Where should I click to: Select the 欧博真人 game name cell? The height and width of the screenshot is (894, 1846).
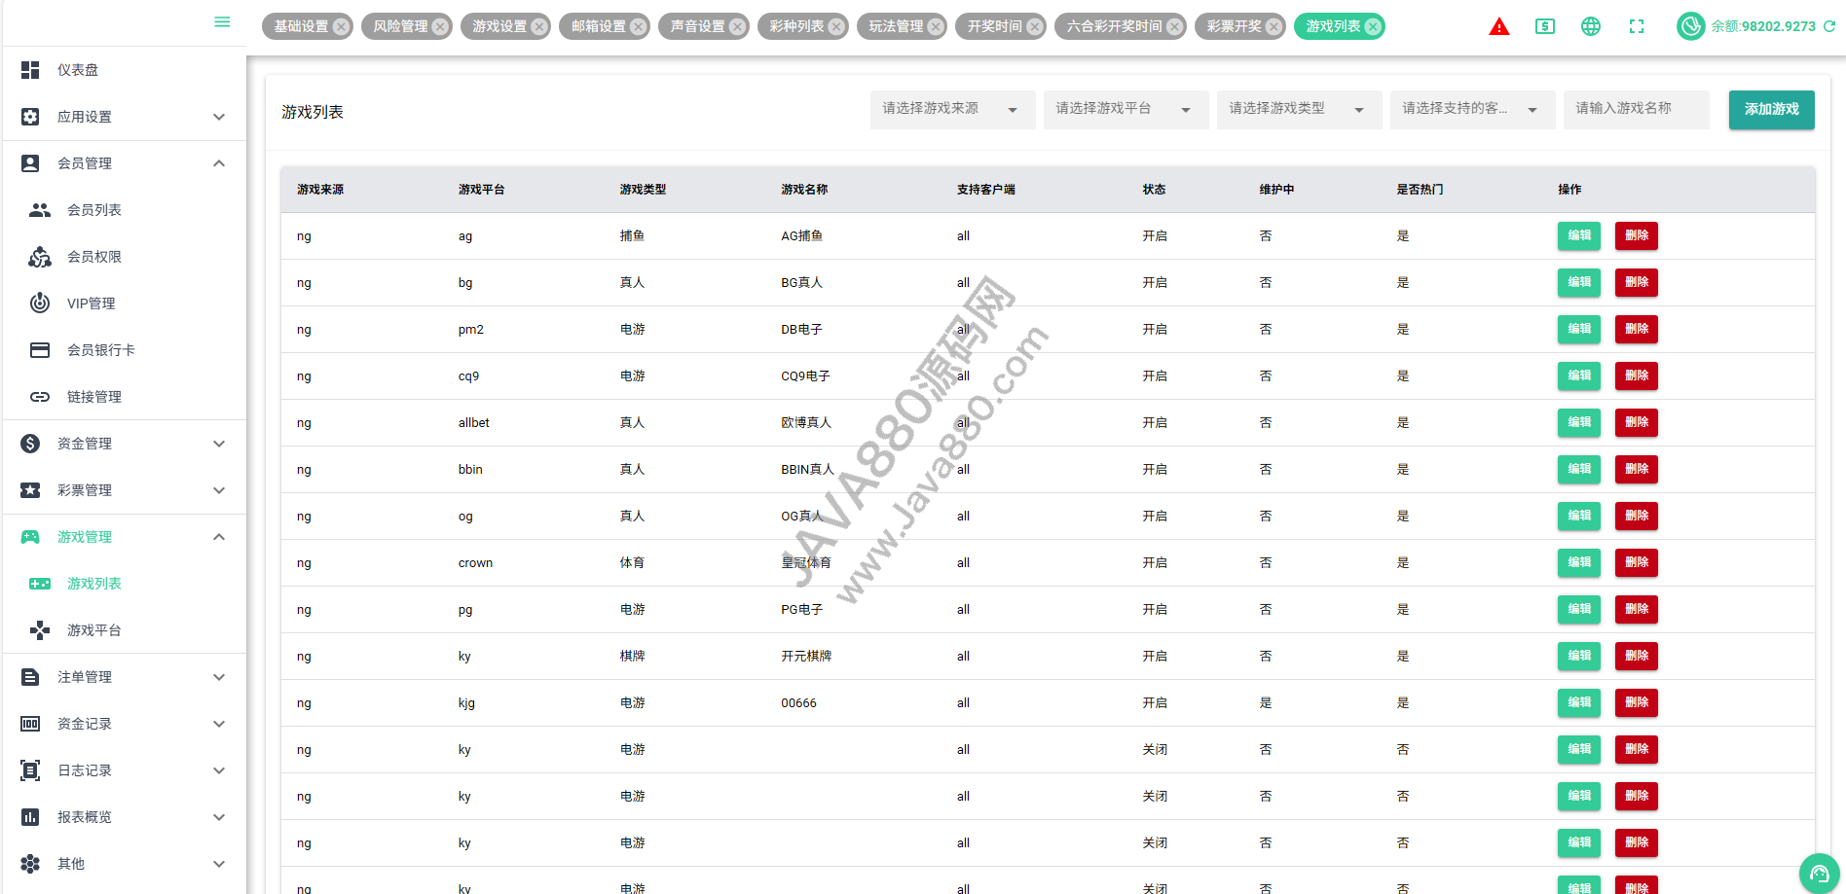point(806,422)
